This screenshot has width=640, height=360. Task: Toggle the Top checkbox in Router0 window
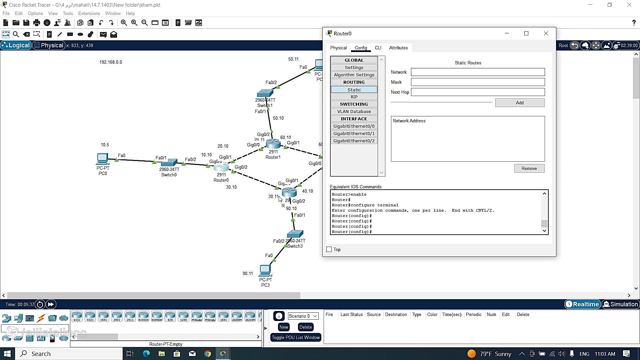pos(329,249)
